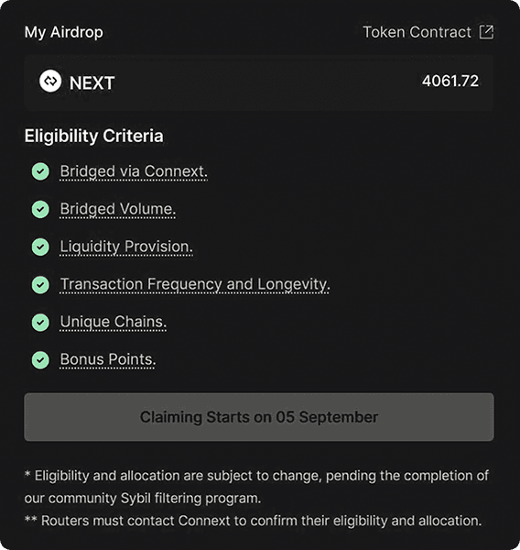Screen dimensions: 520x550
Task: Click the check icon for Transaction Frequency and Longevity
Action: point(40,285)
